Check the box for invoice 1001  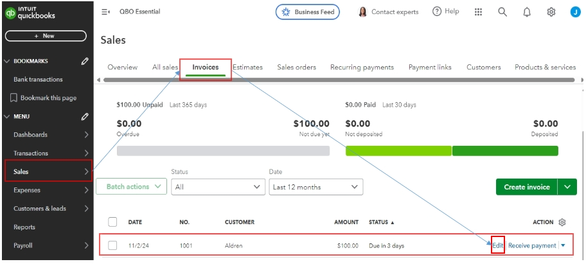[x=112, y=245]
